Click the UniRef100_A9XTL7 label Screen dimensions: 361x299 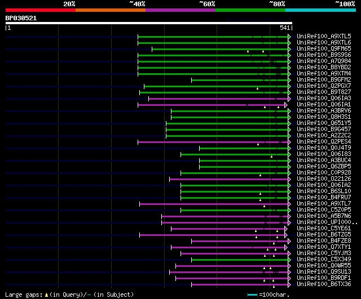[x=324, y=204]
